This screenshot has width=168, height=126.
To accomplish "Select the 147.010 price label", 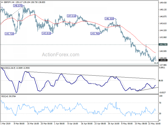I will tap(71, 16).
